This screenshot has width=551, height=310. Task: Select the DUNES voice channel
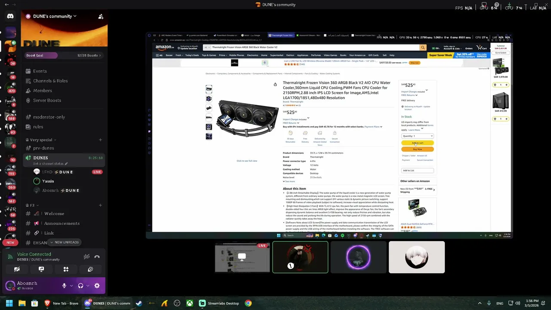64,160
